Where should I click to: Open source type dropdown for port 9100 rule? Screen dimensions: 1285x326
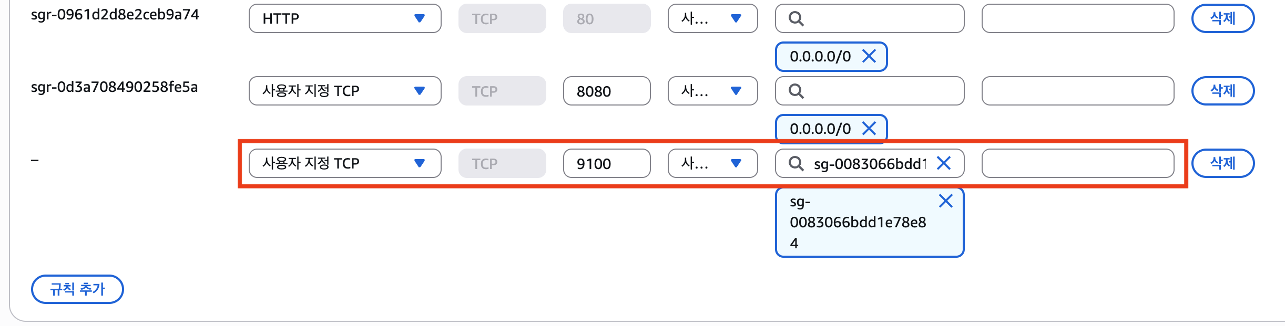click(712, 164)
